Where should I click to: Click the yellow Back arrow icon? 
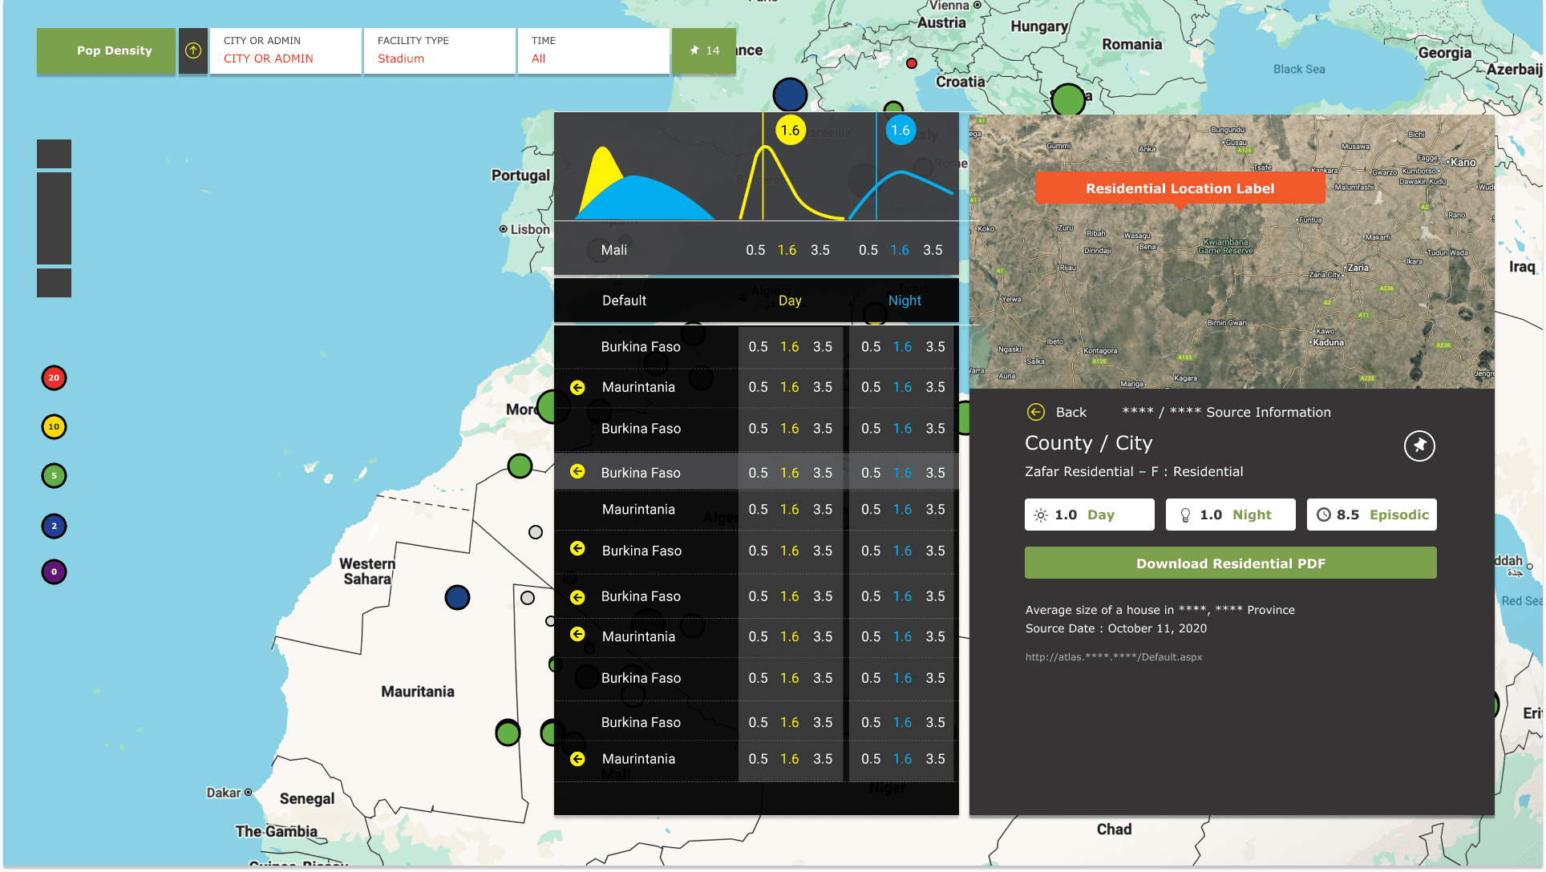click(1036, 412)
